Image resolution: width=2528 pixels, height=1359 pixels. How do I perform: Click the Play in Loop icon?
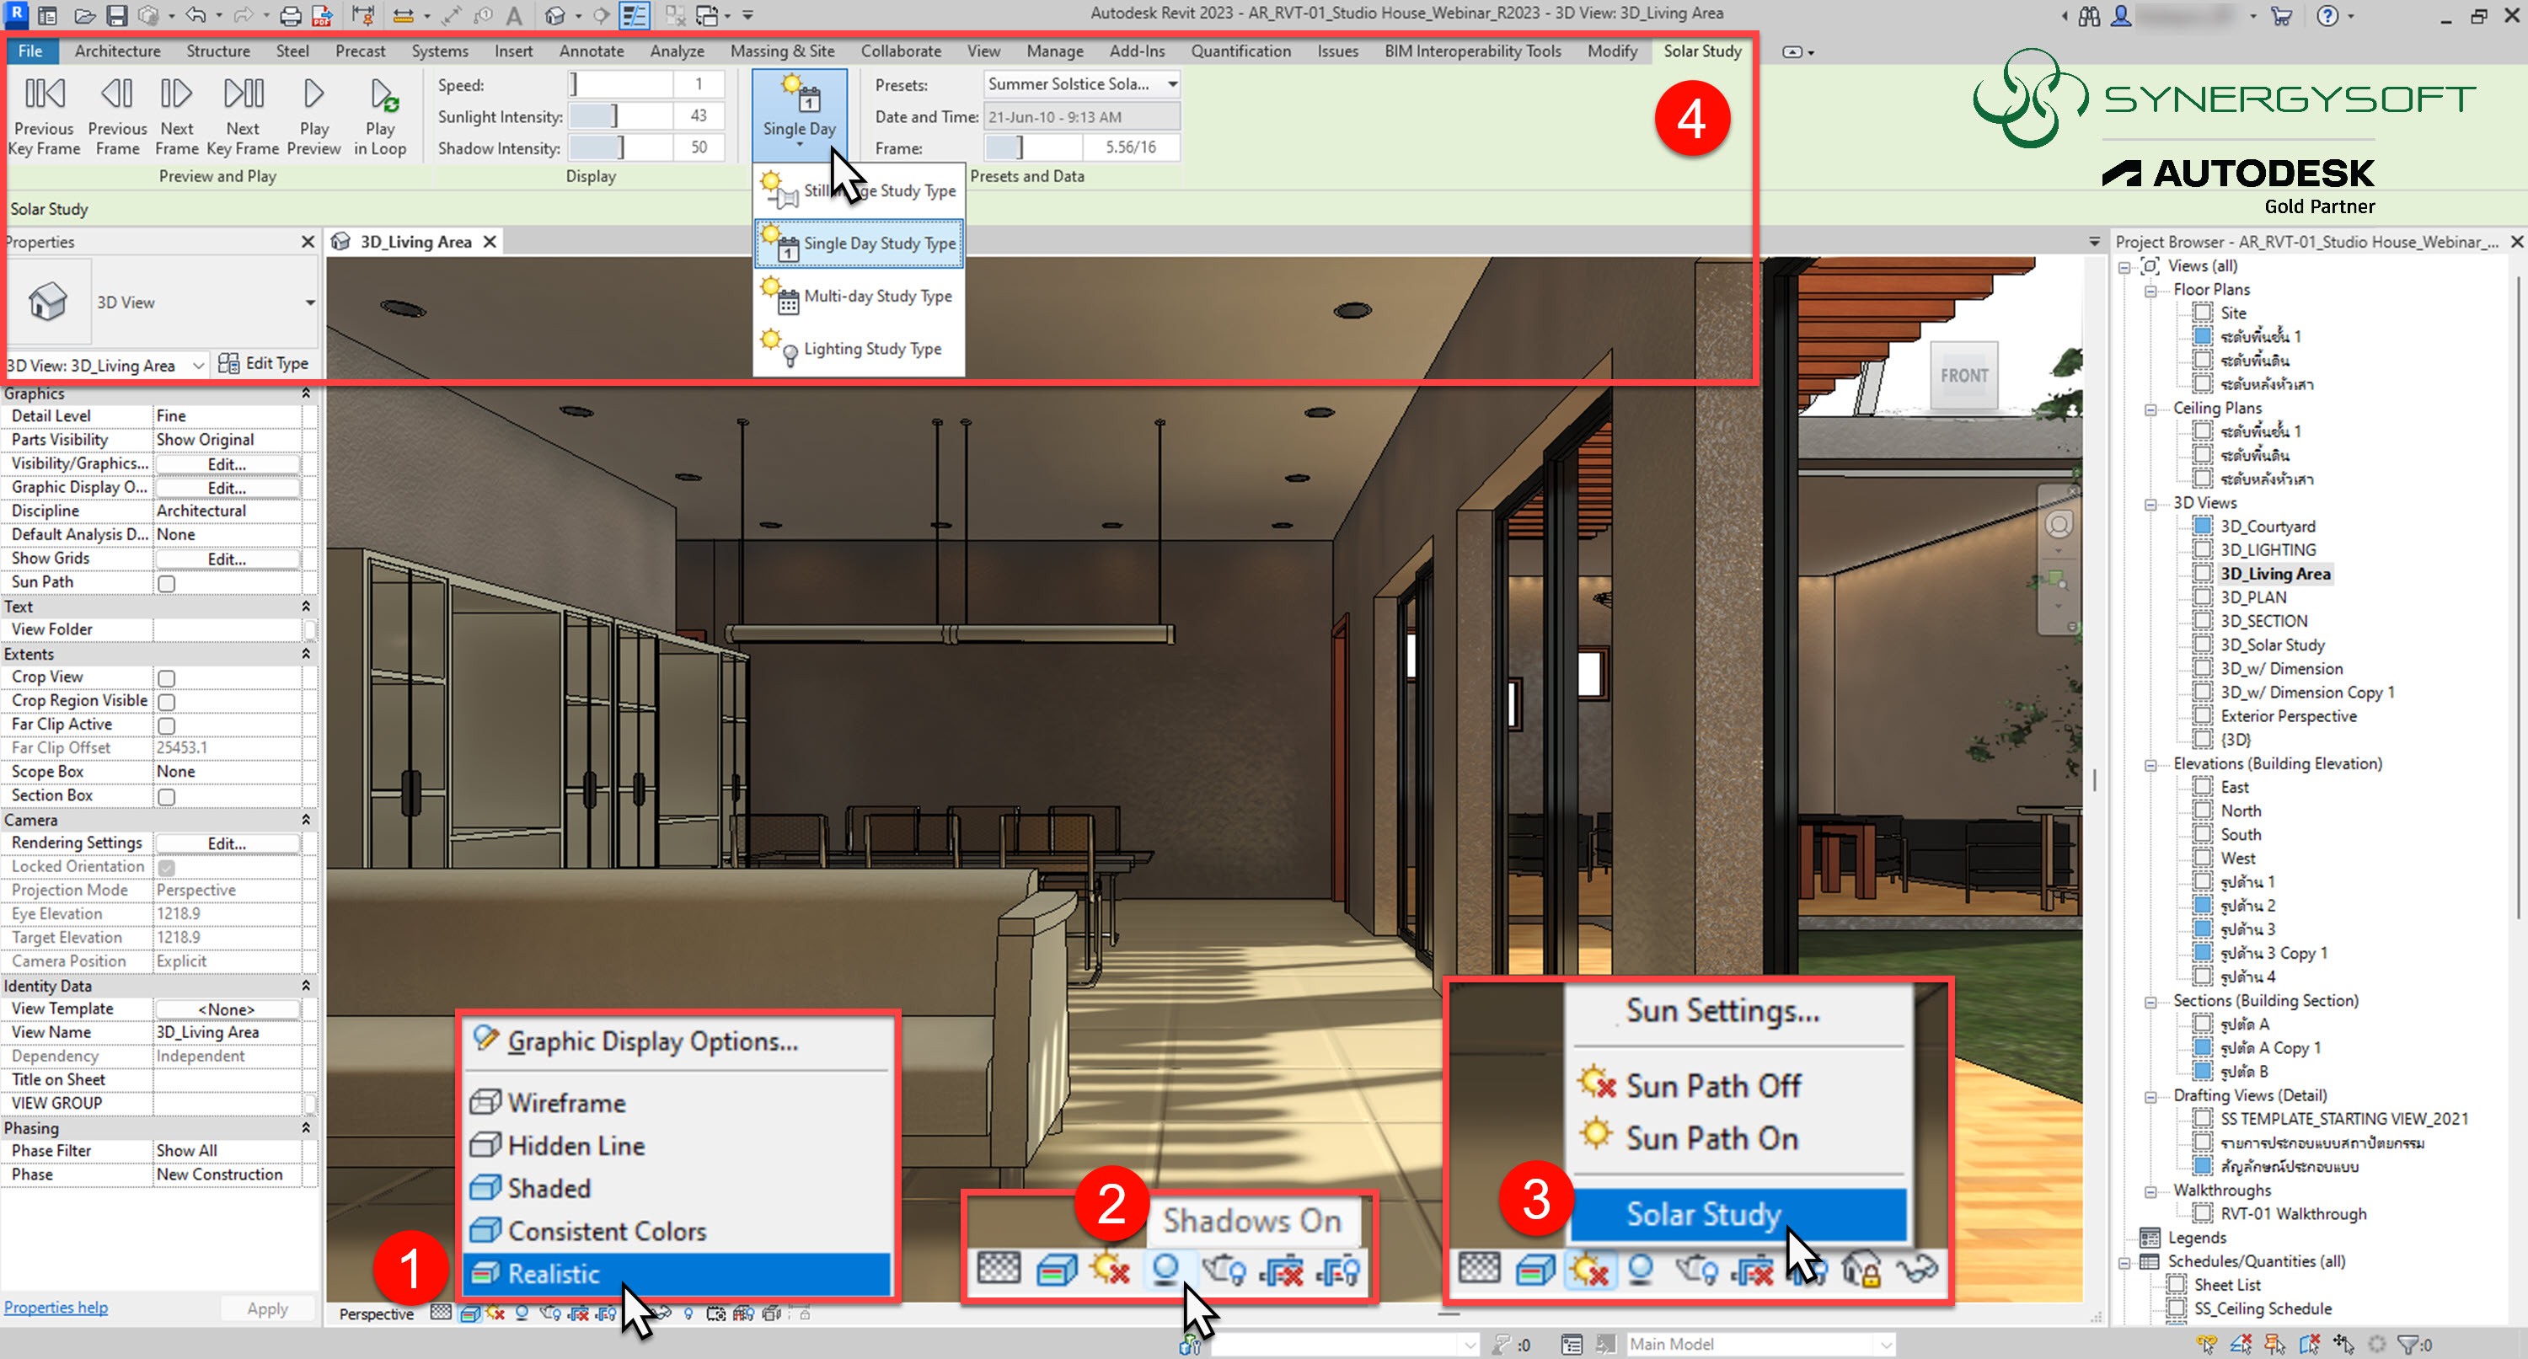click(x=381, y=95)
